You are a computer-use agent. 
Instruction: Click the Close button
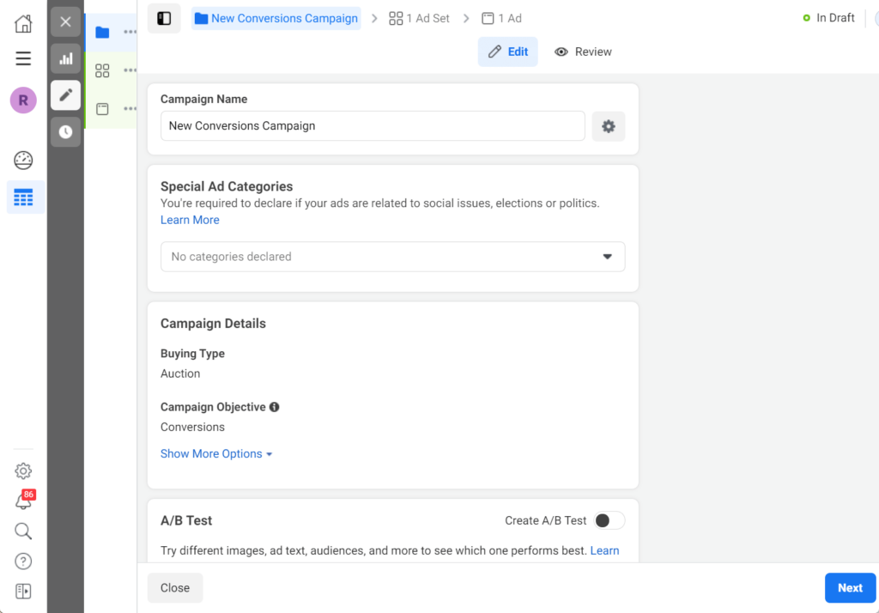(x=175, y=588)
